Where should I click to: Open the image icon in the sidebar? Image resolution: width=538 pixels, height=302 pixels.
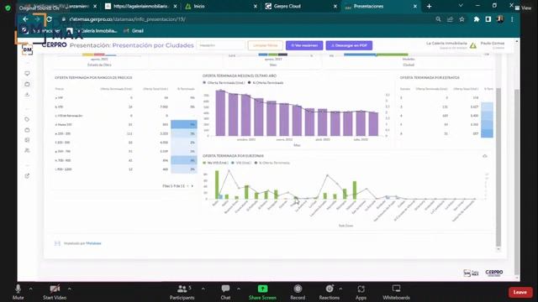point(27,140)
